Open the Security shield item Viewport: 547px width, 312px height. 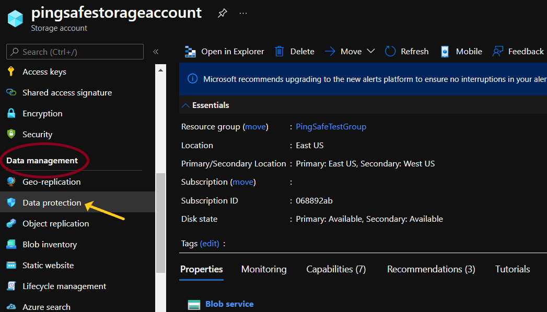tap(37, 135)
